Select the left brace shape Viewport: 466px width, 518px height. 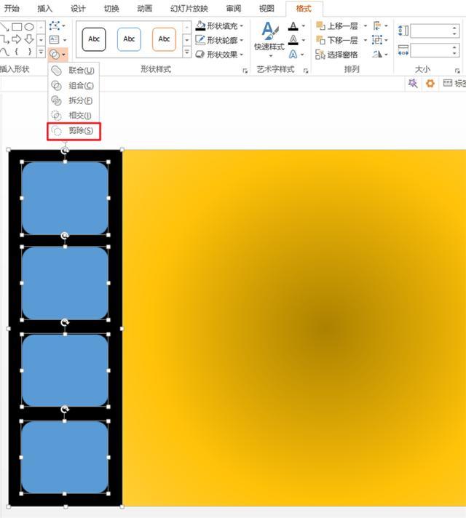(x=17, y=52)
